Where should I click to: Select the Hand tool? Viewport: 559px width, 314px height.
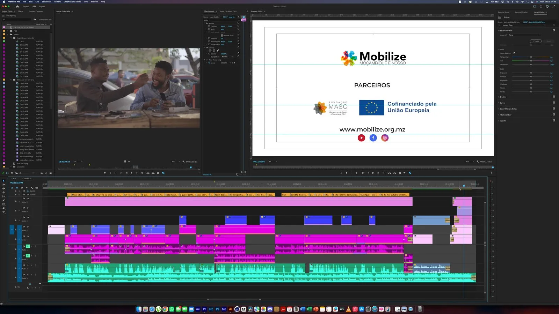pos(3,208)
